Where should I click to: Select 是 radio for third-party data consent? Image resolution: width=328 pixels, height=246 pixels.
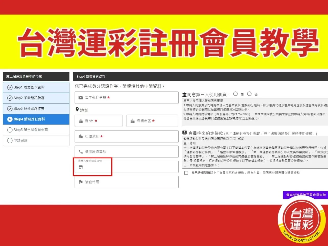(x=235, y=94)
